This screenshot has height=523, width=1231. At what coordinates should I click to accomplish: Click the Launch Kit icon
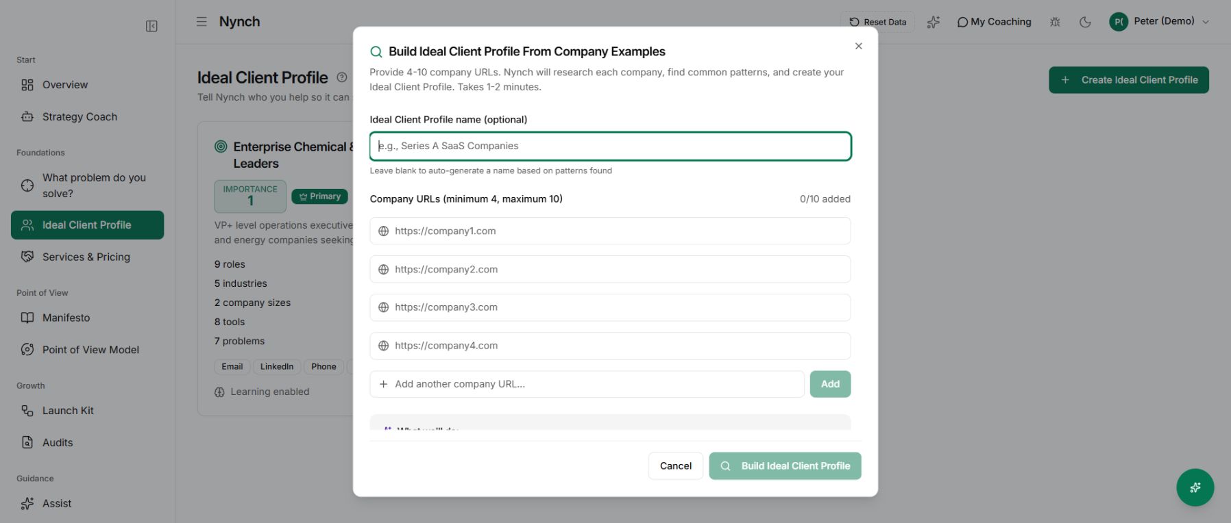tap(27, 411)
